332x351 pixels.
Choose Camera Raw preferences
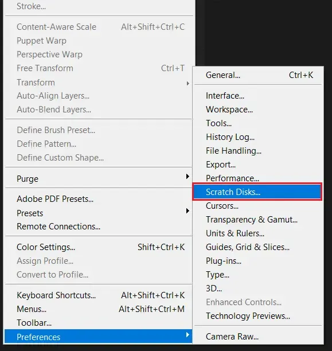(258, 337)
